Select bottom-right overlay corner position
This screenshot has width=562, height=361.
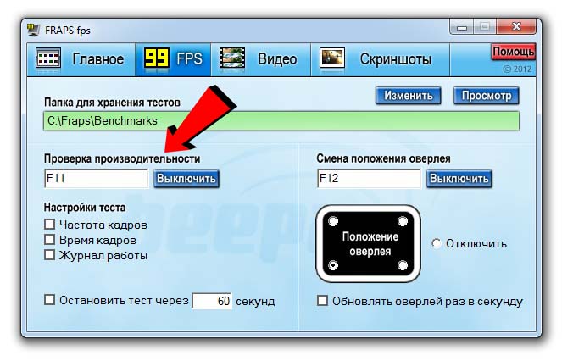tap(403, 265)
